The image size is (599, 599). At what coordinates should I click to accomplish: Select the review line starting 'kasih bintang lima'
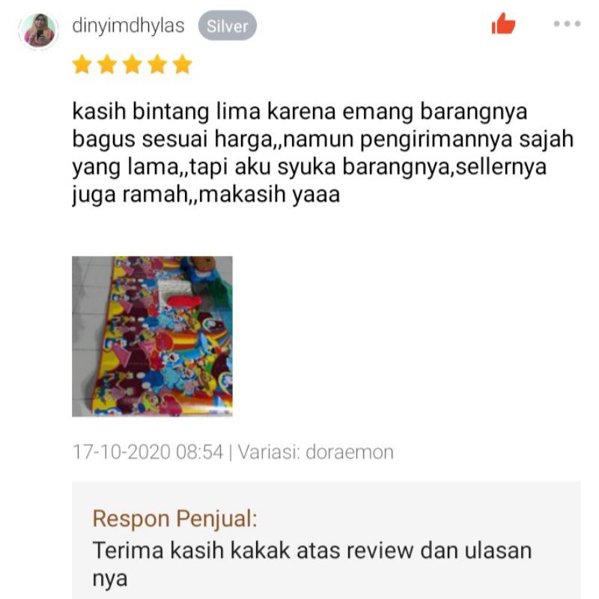click(x=300, y=112)
